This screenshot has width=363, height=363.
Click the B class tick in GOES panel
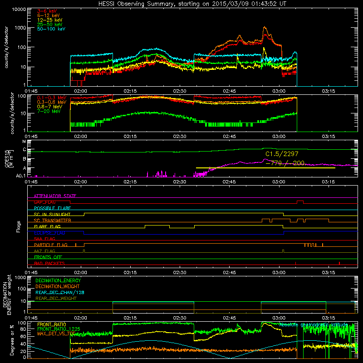25,159
